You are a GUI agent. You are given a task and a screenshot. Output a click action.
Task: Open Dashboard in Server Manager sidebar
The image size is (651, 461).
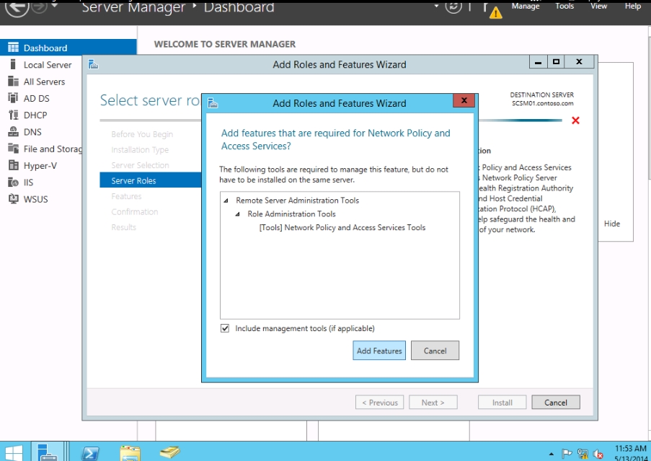[68, 48]
